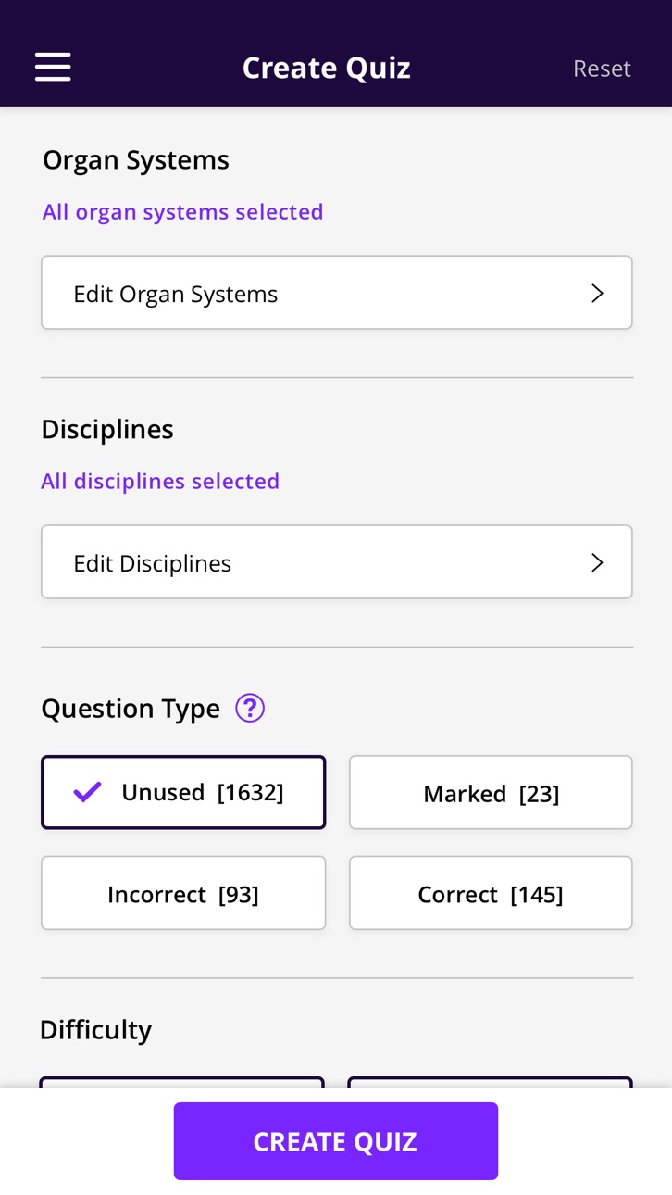Viewport: 672px width, 1195px height.
Task: Toggle the Marked [23] question type
Action: tap(491, 792)
